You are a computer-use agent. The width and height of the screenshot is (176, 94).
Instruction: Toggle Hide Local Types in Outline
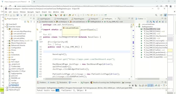tap(163, 22)
